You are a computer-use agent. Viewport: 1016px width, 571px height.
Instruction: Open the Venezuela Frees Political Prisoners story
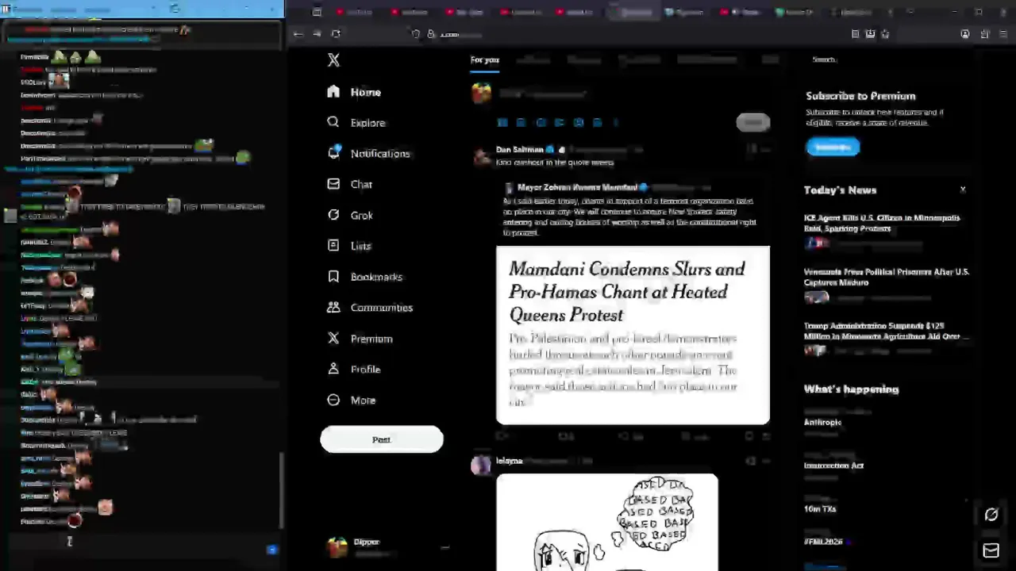pos(887,285)
